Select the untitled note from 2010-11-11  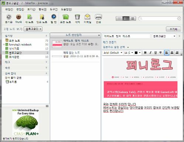tap(75, 56)
